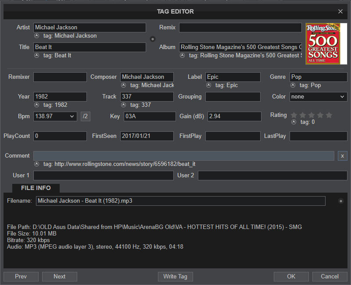Click the rollingstone.com comment tag text
The width and height of the screenshot is (351, 285).
pyautogui.click(x=119, y=164)
